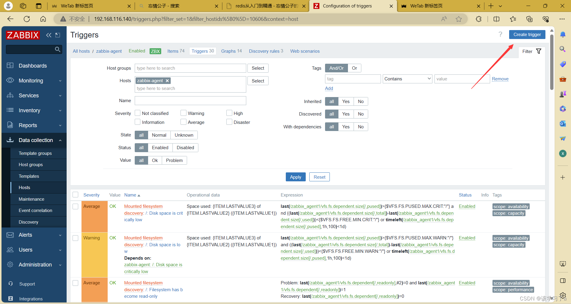Reload the page with the refresh icon
This screenshot has width=571, height=304.
coord(27,19)
